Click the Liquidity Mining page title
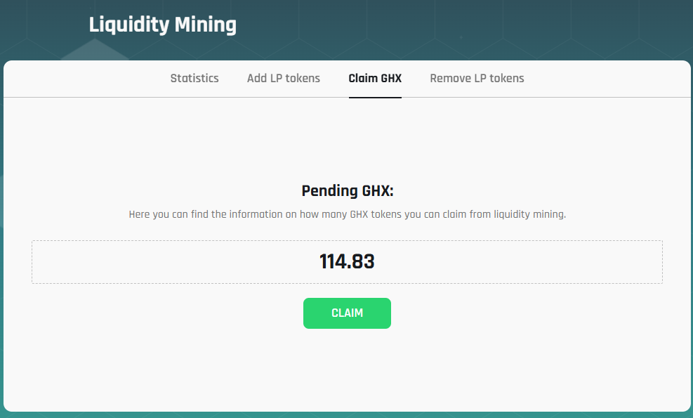 click(x=163, y=25)
